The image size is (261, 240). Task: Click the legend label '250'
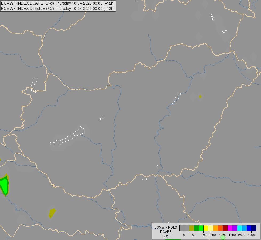coord(203,235)
